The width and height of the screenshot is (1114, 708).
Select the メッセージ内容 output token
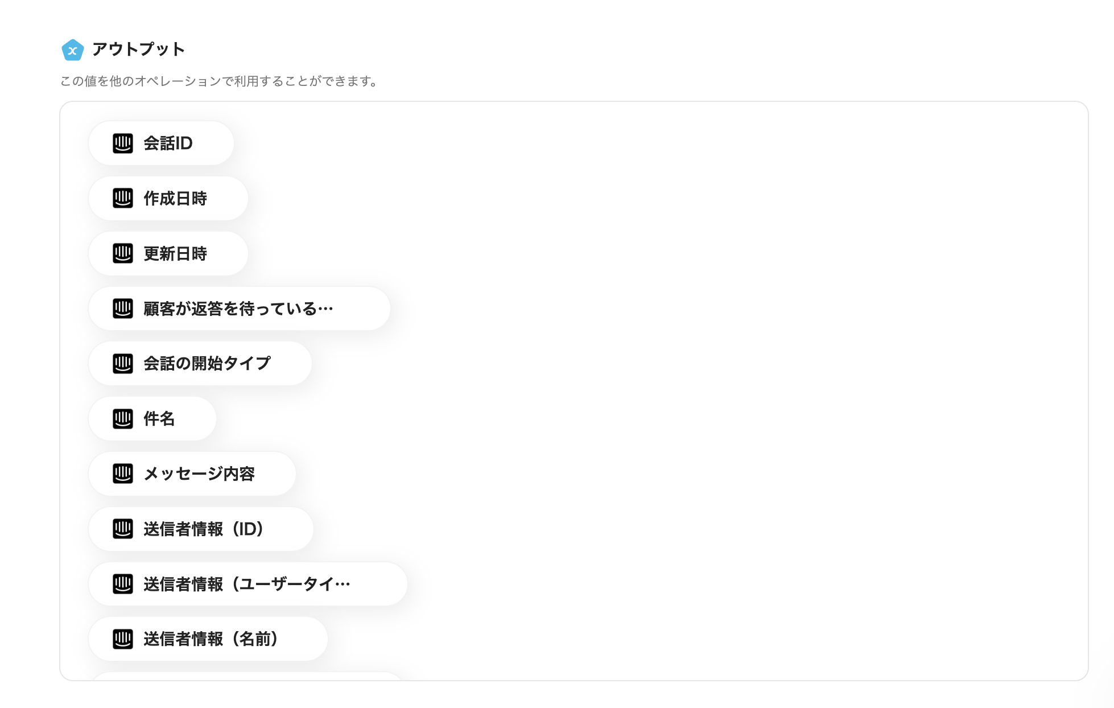coord(191,474)
